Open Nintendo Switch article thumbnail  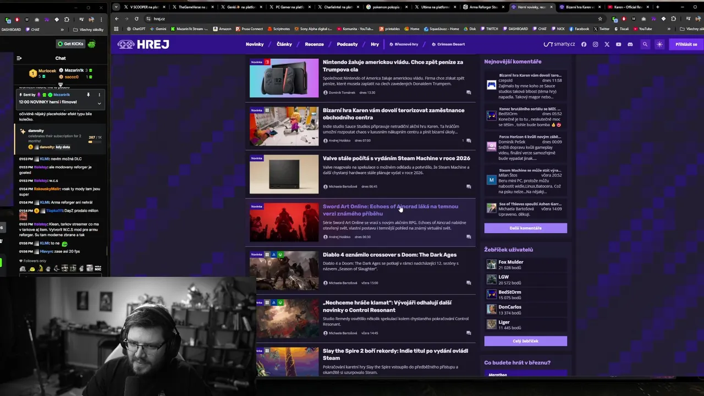click(x=284, y=78)
